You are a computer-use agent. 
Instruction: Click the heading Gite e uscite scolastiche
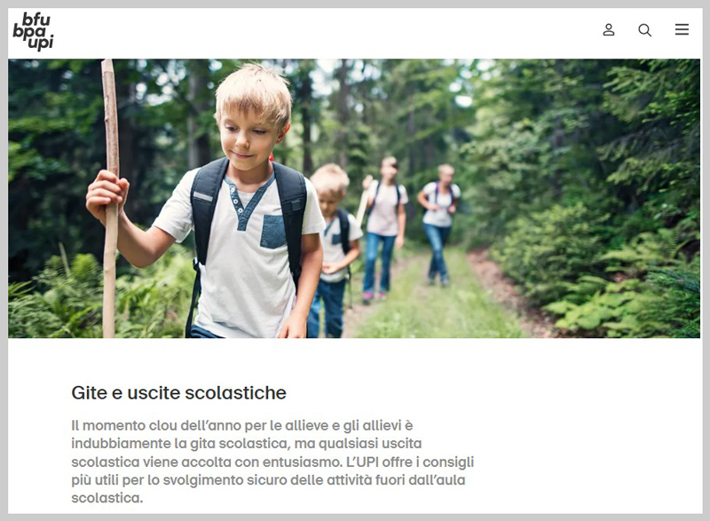click(x=179, y=392)
